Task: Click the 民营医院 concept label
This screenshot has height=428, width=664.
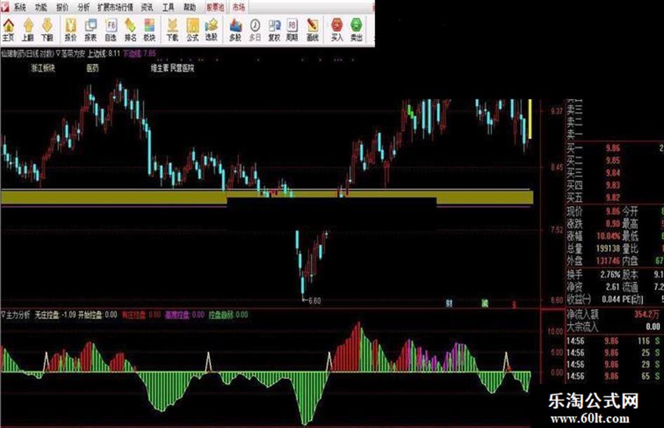Action: (183, 67)
